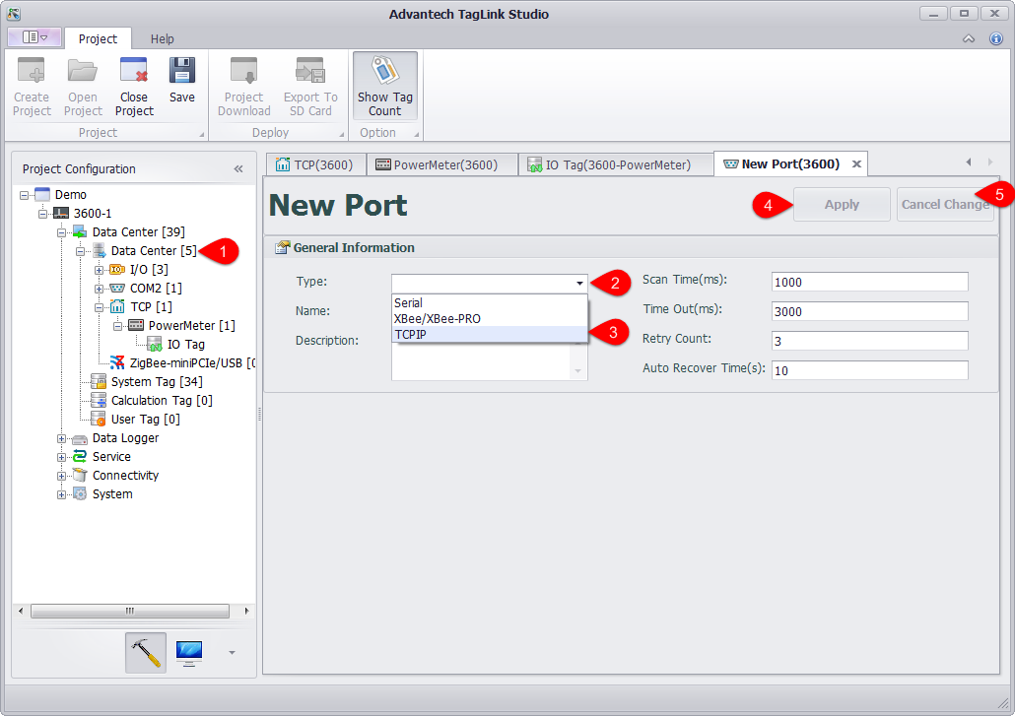Click the info icon at top right
Viewport: 1015px width, 716px height.
(995, 38)
